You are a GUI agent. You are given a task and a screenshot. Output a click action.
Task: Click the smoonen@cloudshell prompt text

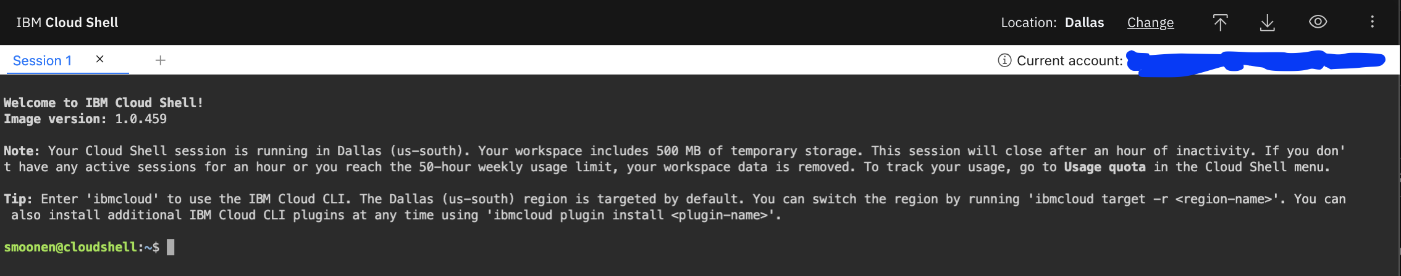70,247
